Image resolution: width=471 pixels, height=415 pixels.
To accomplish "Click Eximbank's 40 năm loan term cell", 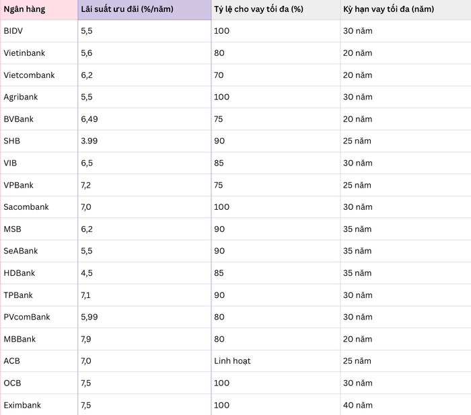I will [406, 405].
